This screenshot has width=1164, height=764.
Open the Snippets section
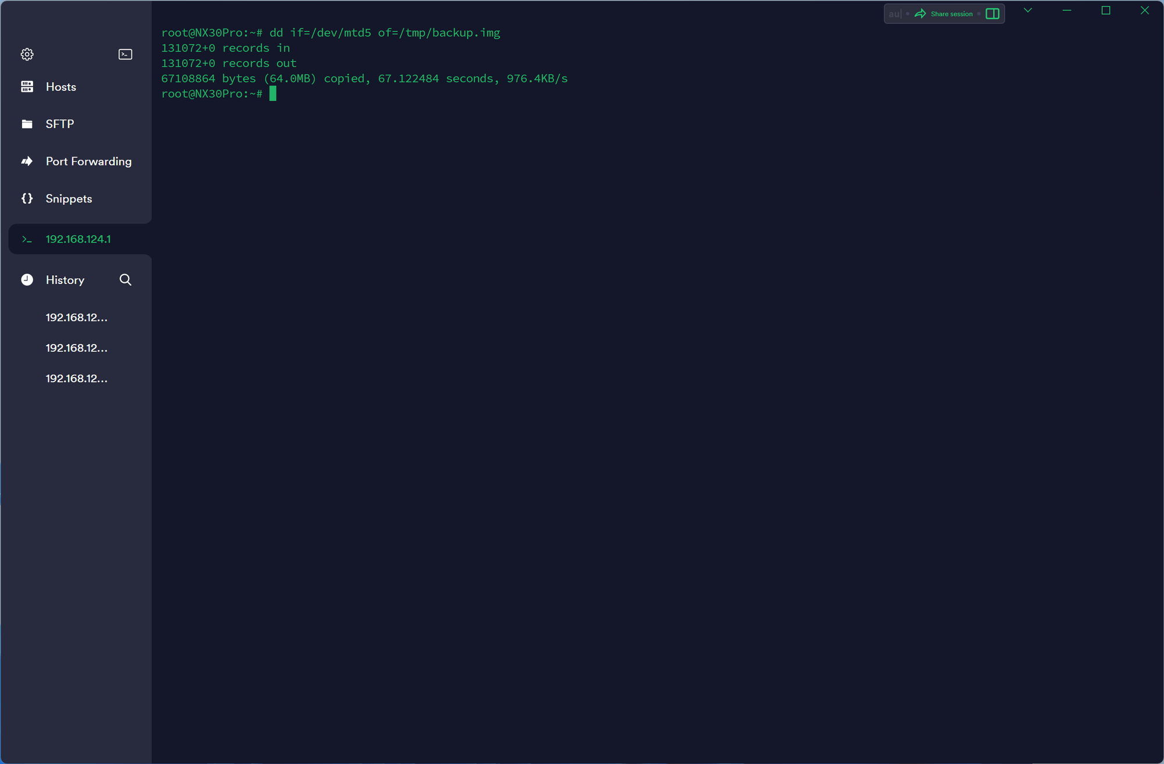tap(69, 198)
